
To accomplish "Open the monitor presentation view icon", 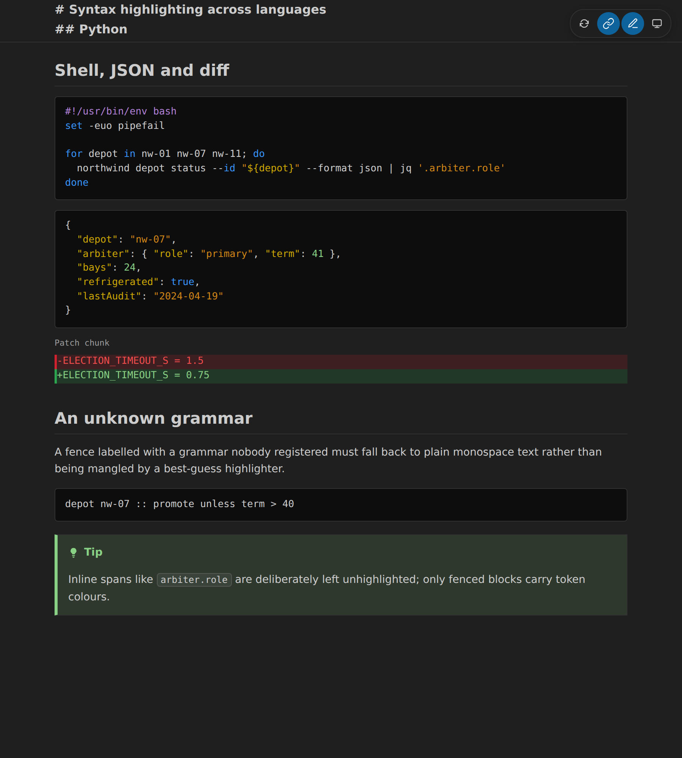I will pos(657,23).
